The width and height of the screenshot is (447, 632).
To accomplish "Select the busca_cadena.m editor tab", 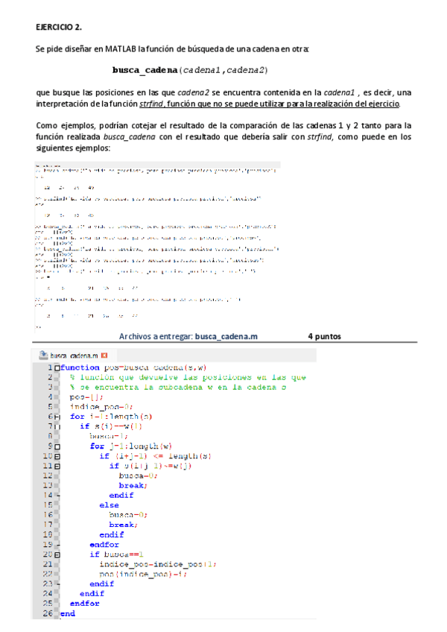I will coord(73,355).
